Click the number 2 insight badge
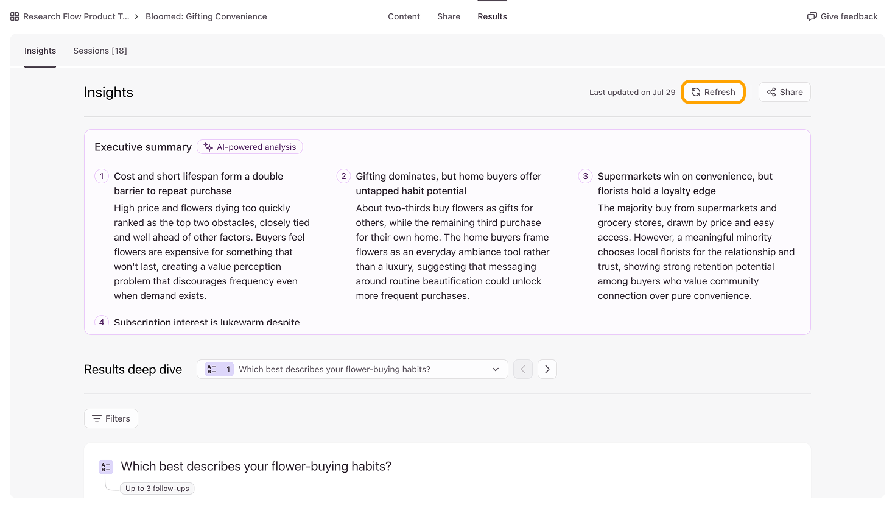This screenshot has width=895, height=508. pyautogui.click(x=343, y=176)
